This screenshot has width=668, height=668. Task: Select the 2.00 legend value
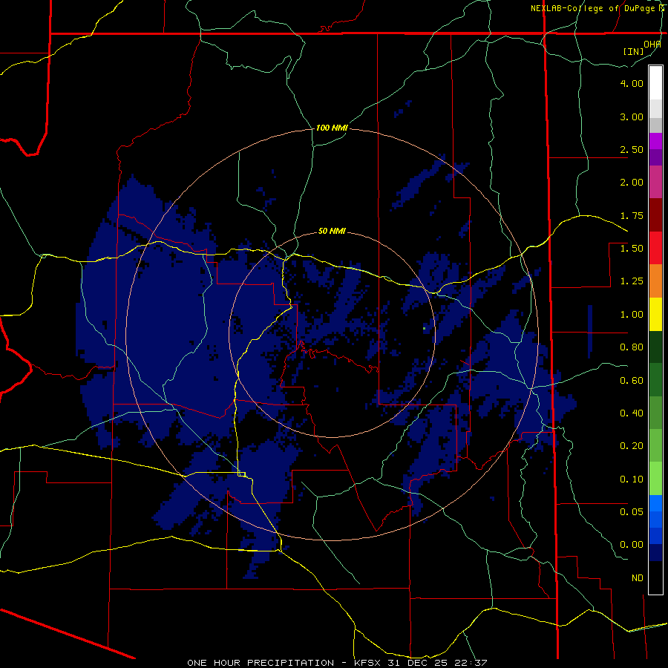632,183
